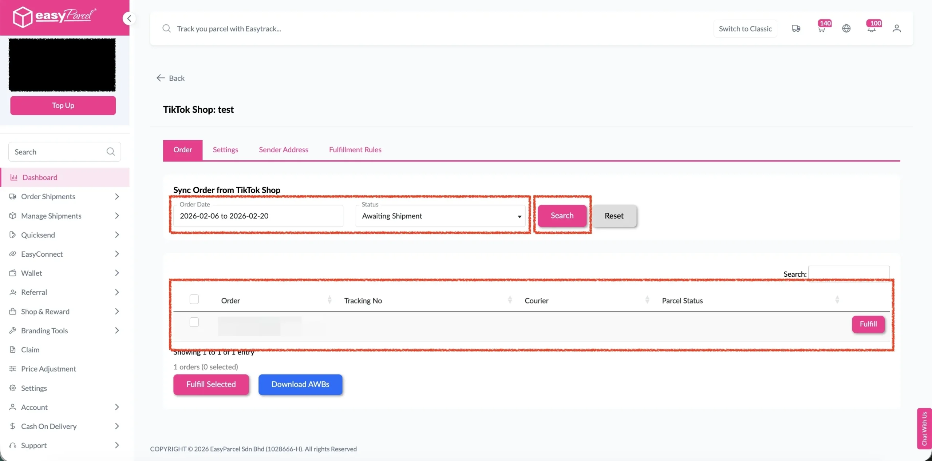The width and height of the screenshot is (932, 461).
Task: Sort by the Order column arrows
Action: [x=329, y=300]
